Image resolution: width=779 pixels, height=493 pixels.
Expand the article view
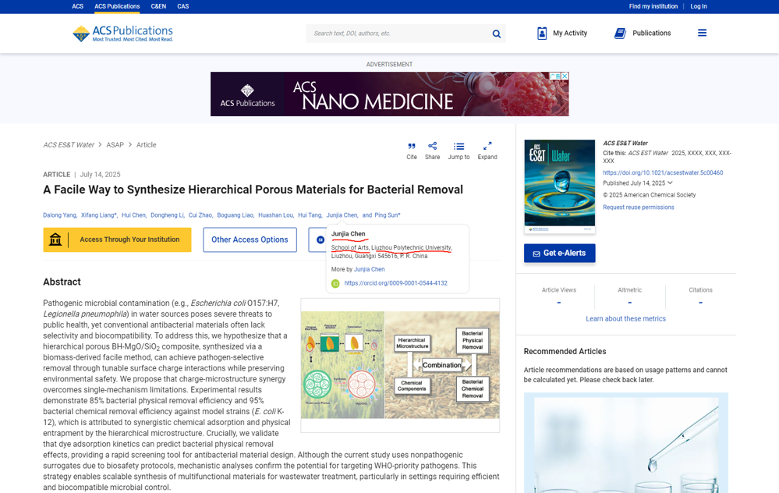coord(487,147)
